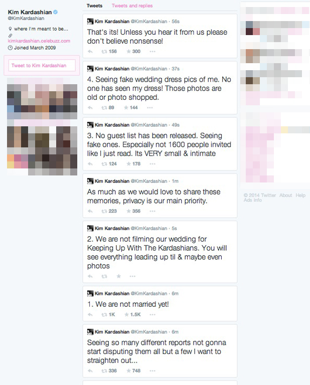Open the Ads info link
This screenshot has width=310, height=385.
(x=252, y=200)
